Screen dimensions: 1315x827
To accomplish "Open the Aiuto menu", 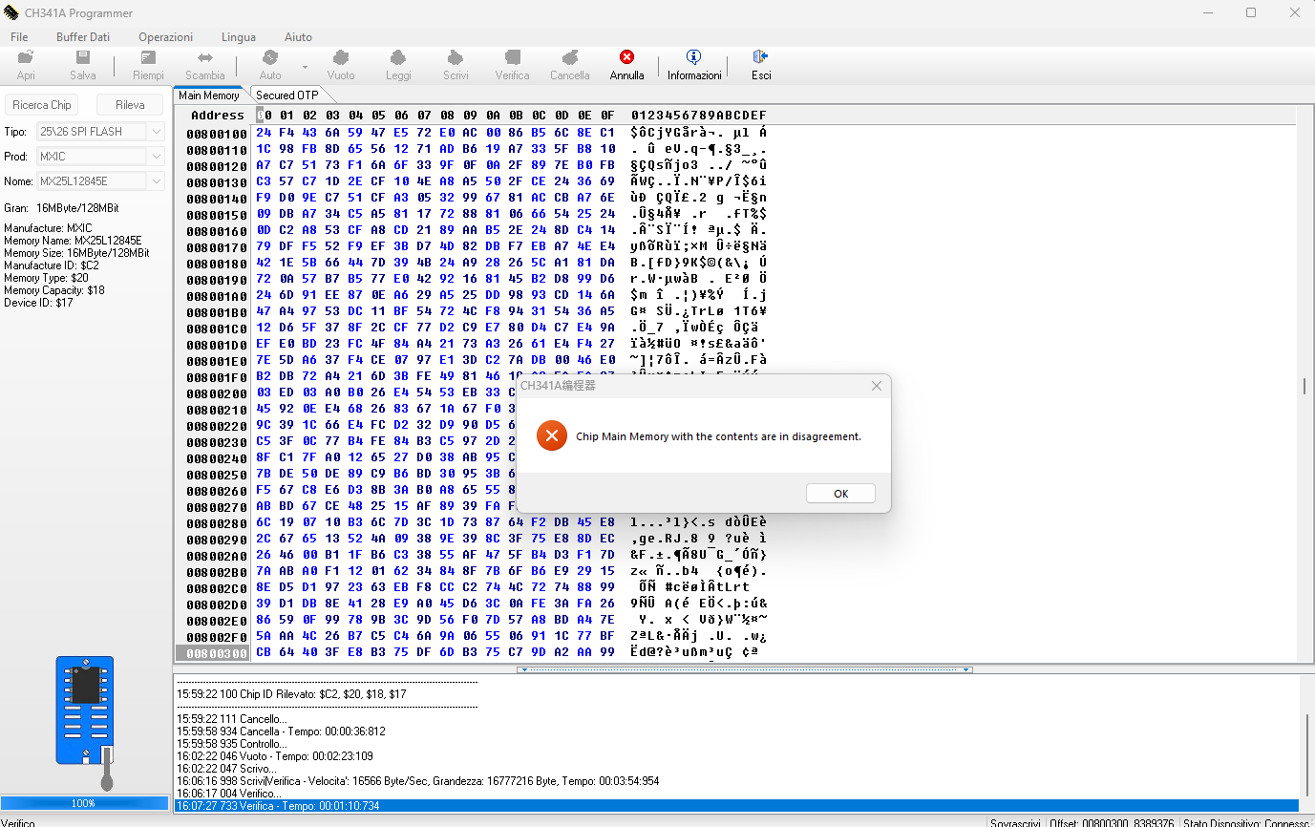I will (298, 37).
